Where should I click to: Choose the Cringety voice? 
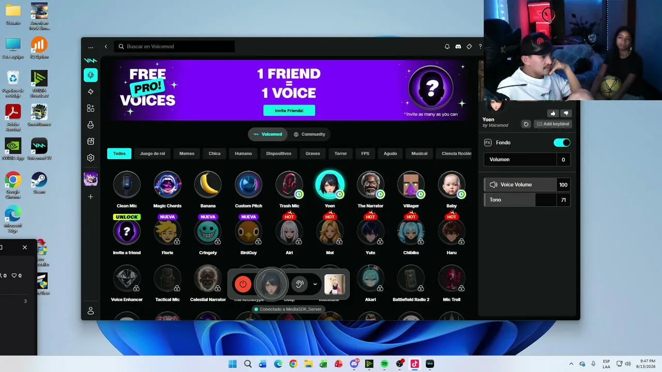pos(208,231)
